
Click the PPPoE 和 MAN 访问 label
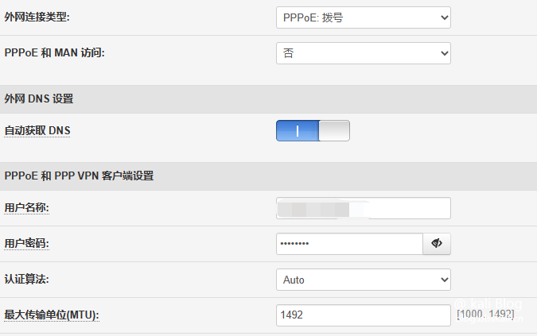pyautogui.click(x=54, y=52)
